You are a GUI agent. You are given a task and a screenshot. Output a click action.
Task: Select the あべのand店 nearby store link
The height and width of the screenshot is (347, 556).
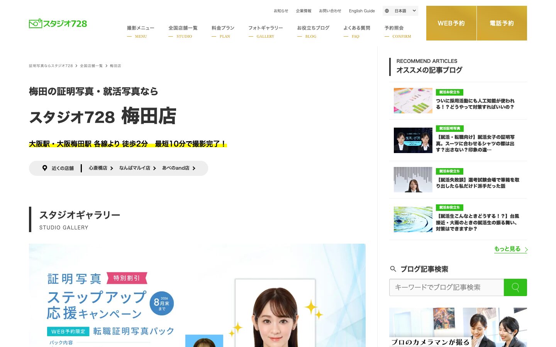(x=179, y=168)
